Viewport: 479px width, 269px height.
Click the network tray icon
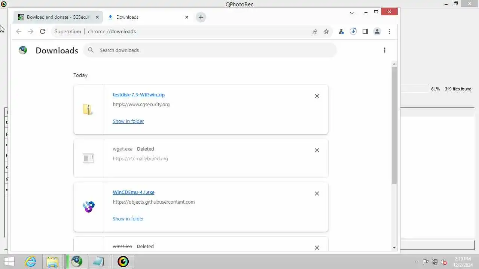[x=434, y=262]
